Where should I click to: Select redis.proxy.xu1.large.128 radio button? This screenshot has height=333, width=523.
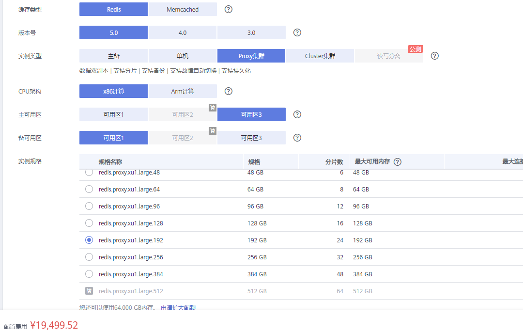tap(89, 223)
